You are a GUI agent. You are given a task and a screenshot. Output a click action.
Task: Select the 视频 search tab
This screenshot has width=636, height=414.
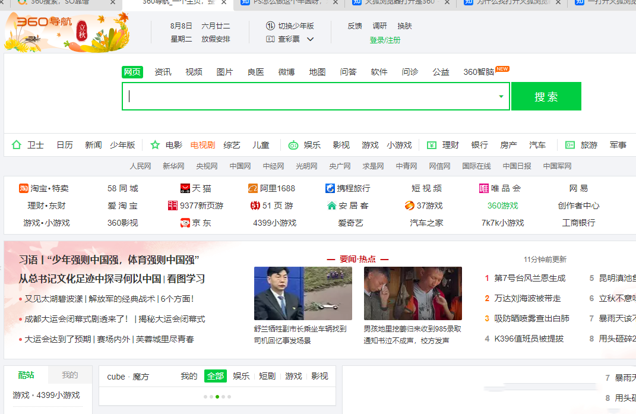pos(194,72)
